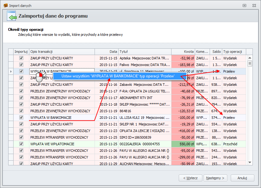This screenshot has height=188, width=261.
Task: Click the scrollbar down arrow in grid
Action: pyautogui.click(x=250, y=163)
